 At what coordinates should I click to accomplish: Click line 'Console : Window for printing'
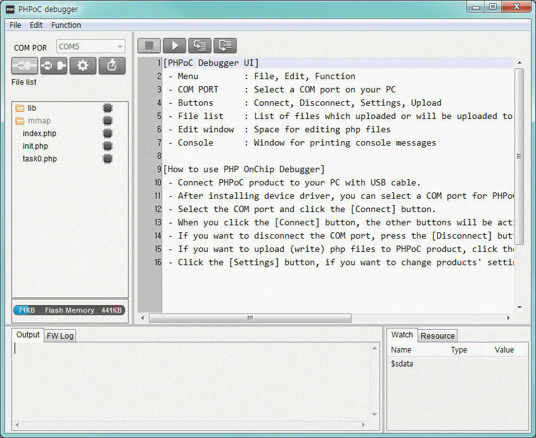point(302,142)
